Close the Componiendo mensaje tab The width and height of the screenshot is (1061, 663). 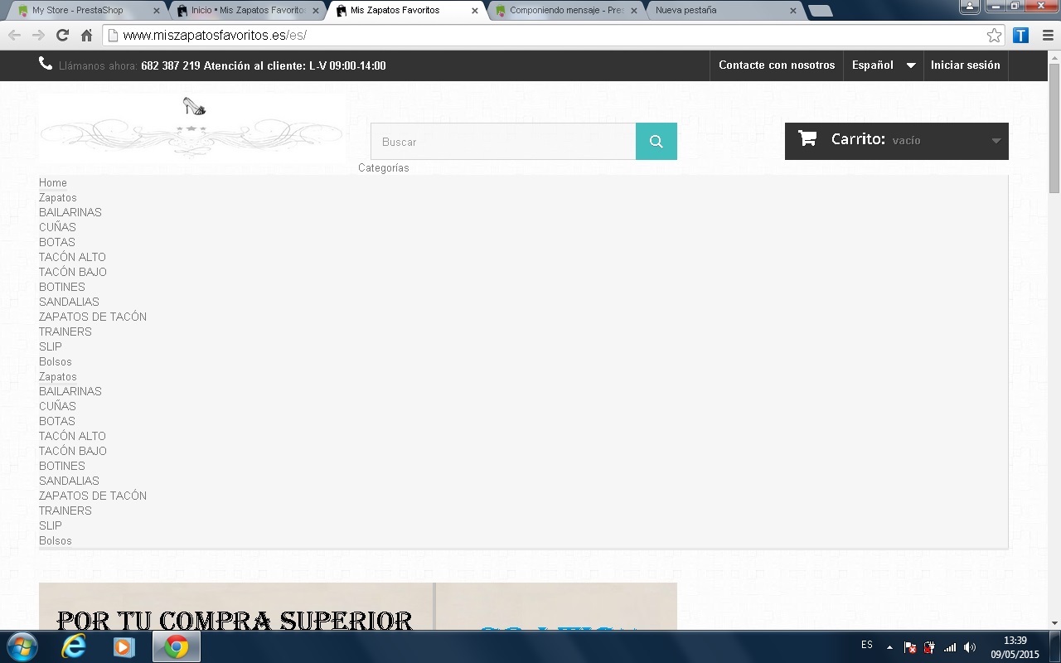click(x=633, y=11)
